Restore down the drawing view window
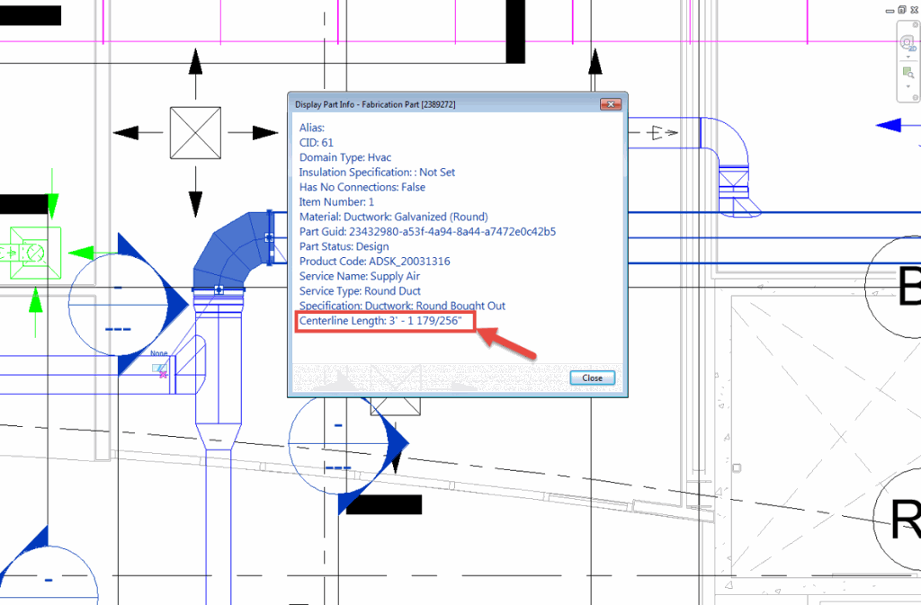 [x=901, y=9]
